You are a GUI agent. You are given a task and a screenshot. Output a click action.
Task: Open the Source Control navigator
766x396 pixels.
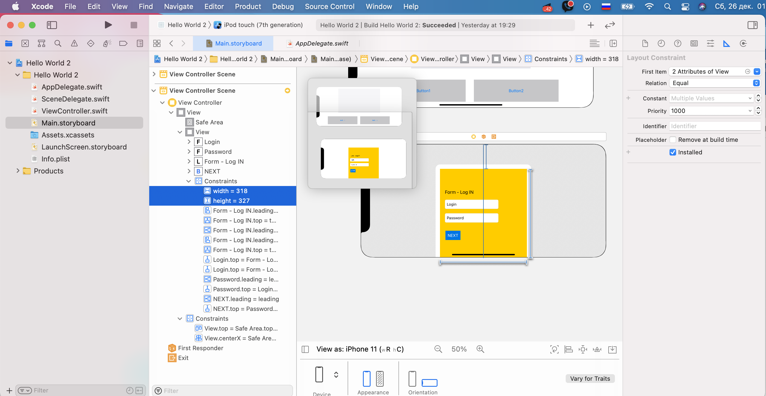(x=25, y=44)
